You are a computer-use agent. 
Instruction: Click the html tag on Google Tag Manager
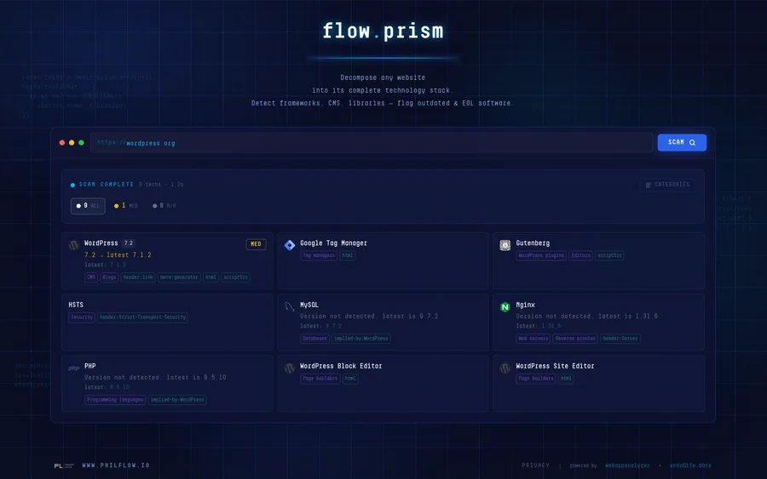click(348, 255)
